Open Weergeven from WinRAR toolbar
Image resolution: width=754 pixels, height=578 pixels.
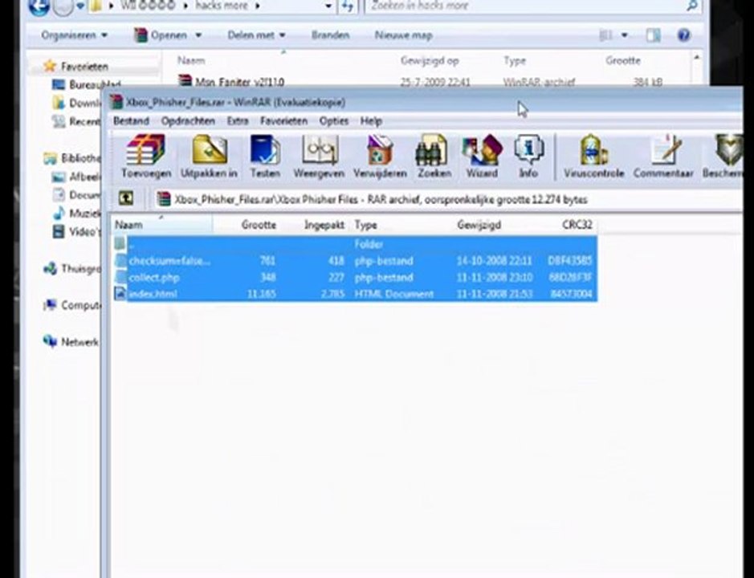point(319,157)
